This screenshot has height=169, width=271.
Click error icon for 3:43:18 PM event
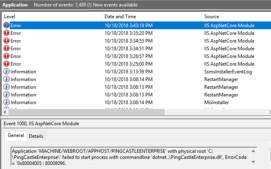click(7, 25)
